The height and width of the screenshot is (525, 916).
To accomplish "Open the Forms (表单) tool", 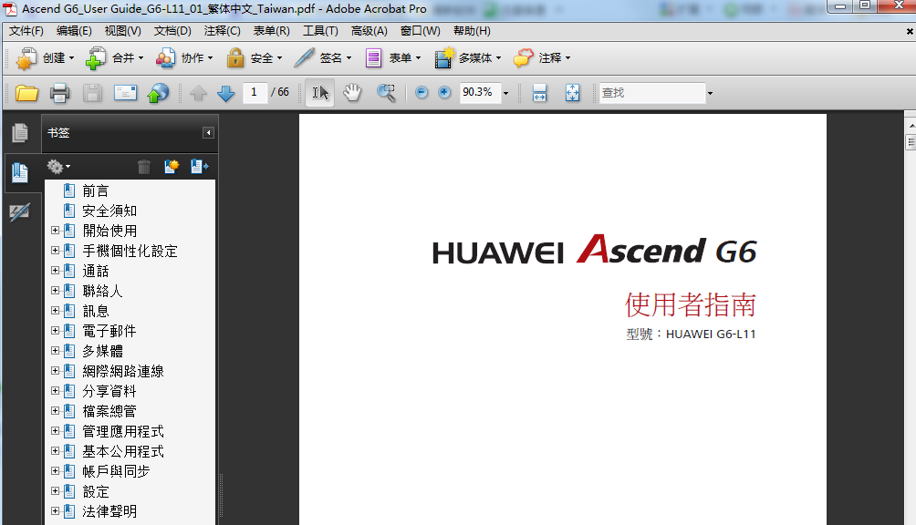I will 392,58.
